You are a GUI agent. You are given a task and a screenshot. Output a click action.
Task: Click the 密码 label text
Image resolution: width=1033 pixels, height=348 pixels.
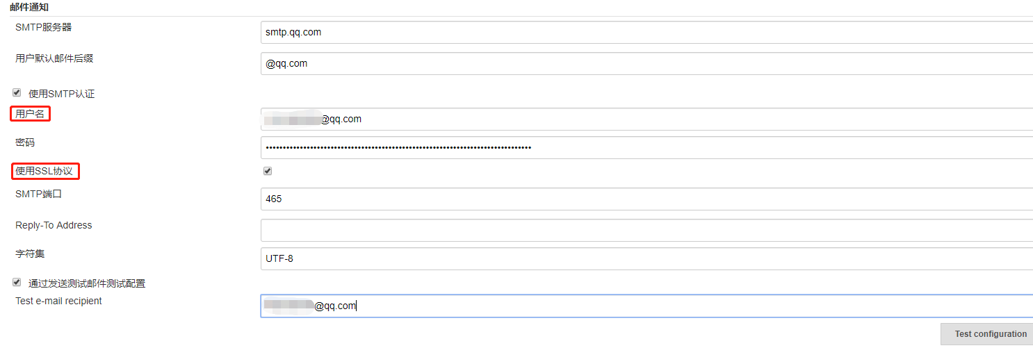(25, 142)
